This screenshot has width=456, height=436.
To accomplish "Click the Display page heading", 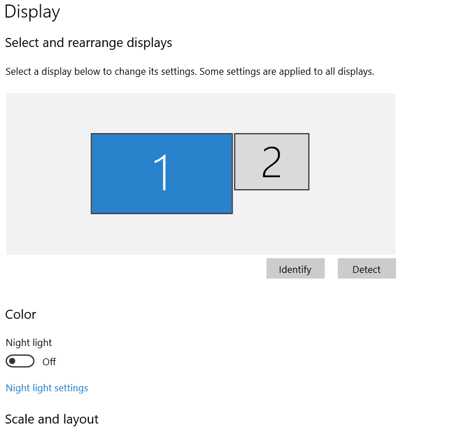I will [x=32, y=12].
